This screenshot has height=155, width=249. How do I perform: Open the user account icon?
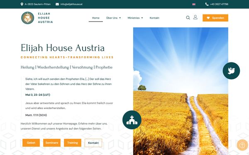(x=195, y=17)
